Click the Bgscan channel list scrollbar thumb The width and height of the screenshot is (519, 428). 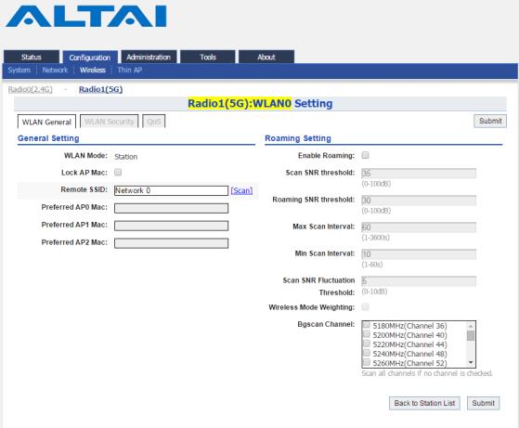point(471,336)
